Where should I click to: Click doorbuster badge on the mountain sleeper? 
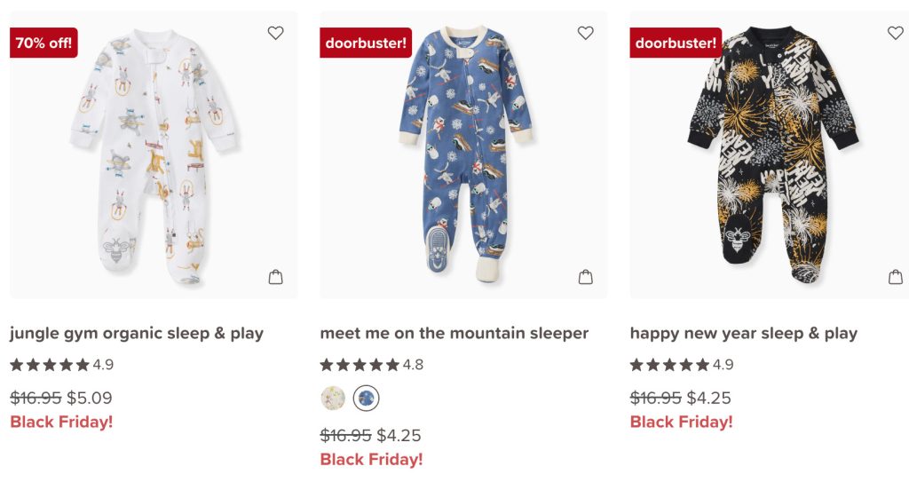[x=366, y=43]
